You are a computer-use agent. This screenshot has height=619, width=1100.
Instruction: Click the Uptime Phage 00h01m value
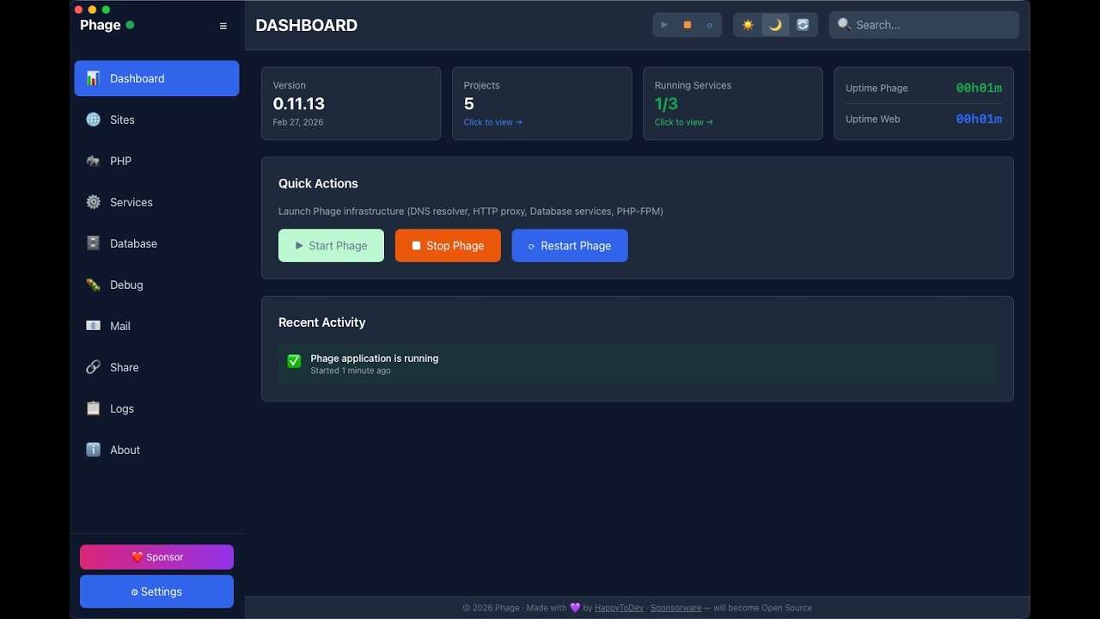(979, 88)
